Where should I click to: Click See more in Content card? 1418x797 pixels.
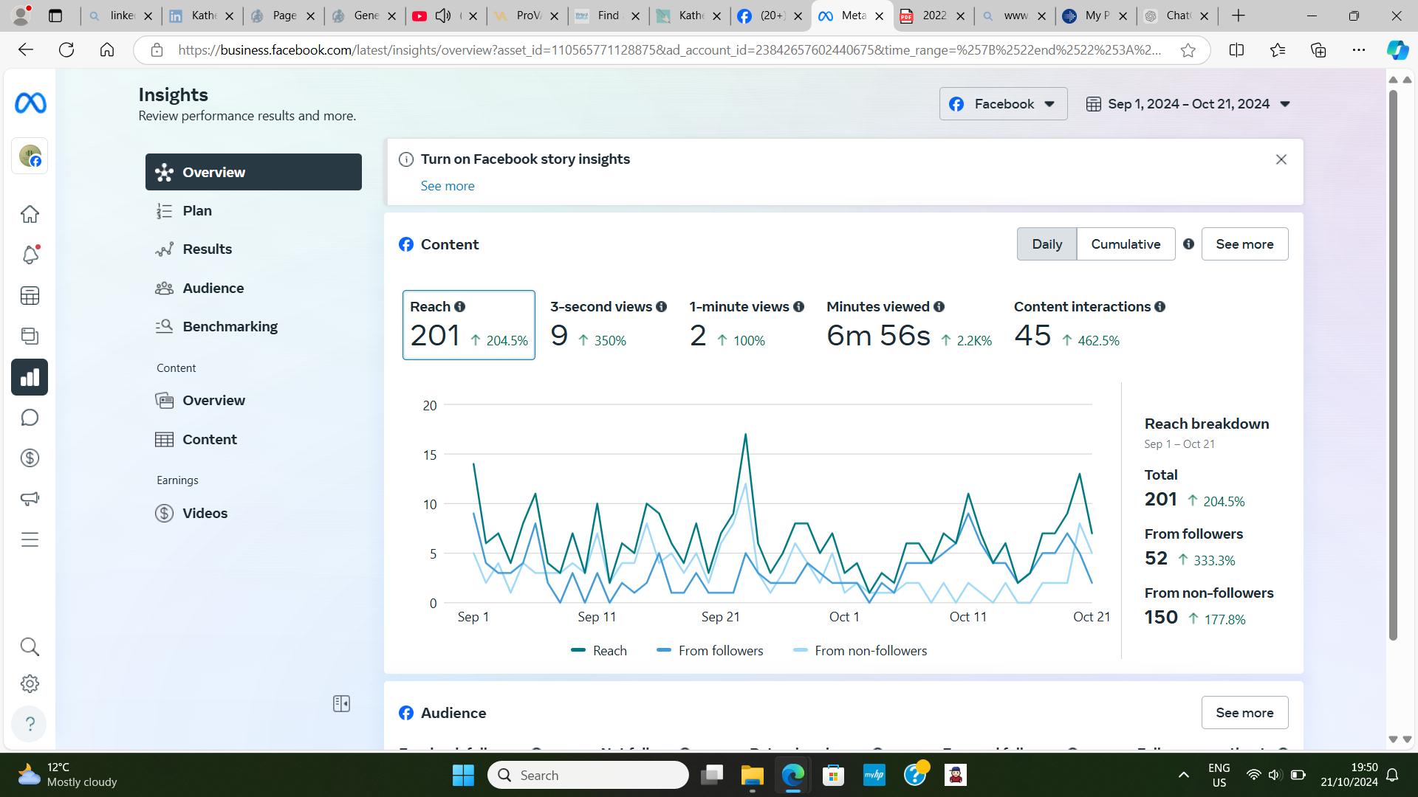tap(1244, 244)
